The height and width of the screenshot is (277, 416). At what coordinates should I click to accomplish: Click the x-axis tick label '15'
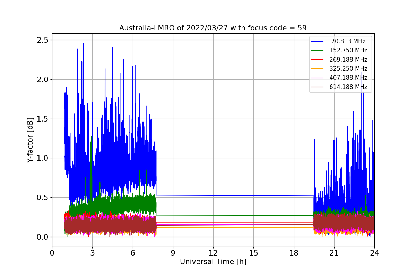(x=253, y=253)
